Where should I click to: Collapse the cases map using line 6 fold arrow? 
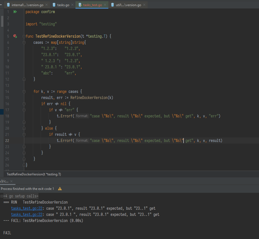pos(24,42)
